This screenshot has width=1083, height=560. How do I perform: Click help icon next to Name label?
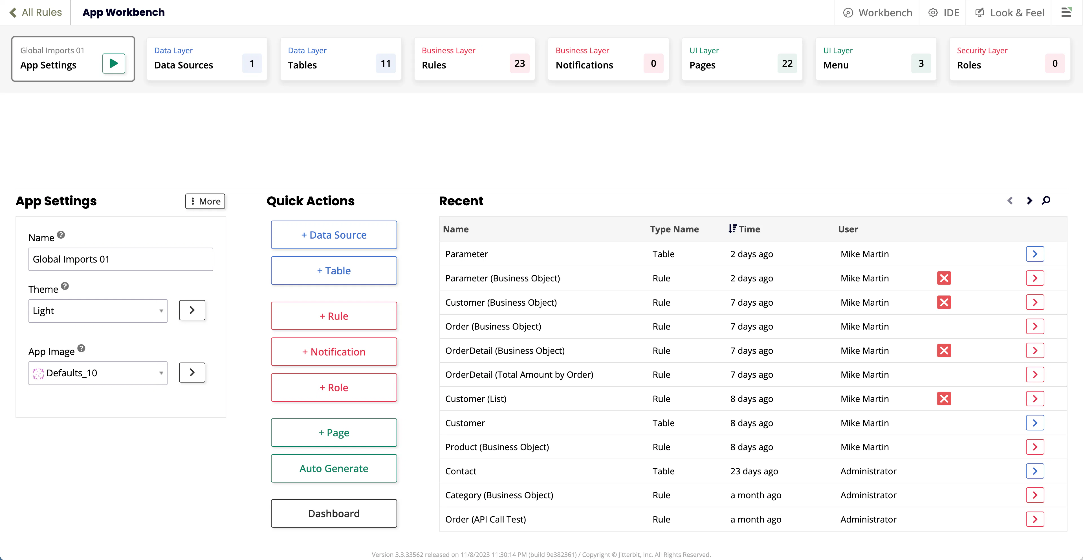(61, 235)
